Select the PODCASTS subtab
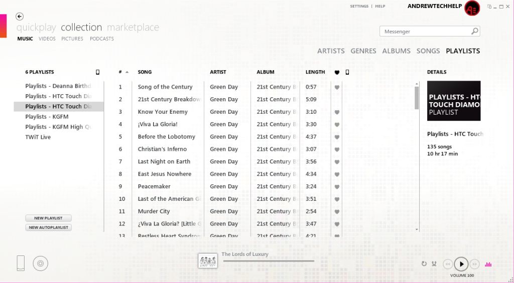514x283 pixels. [101, 39]
